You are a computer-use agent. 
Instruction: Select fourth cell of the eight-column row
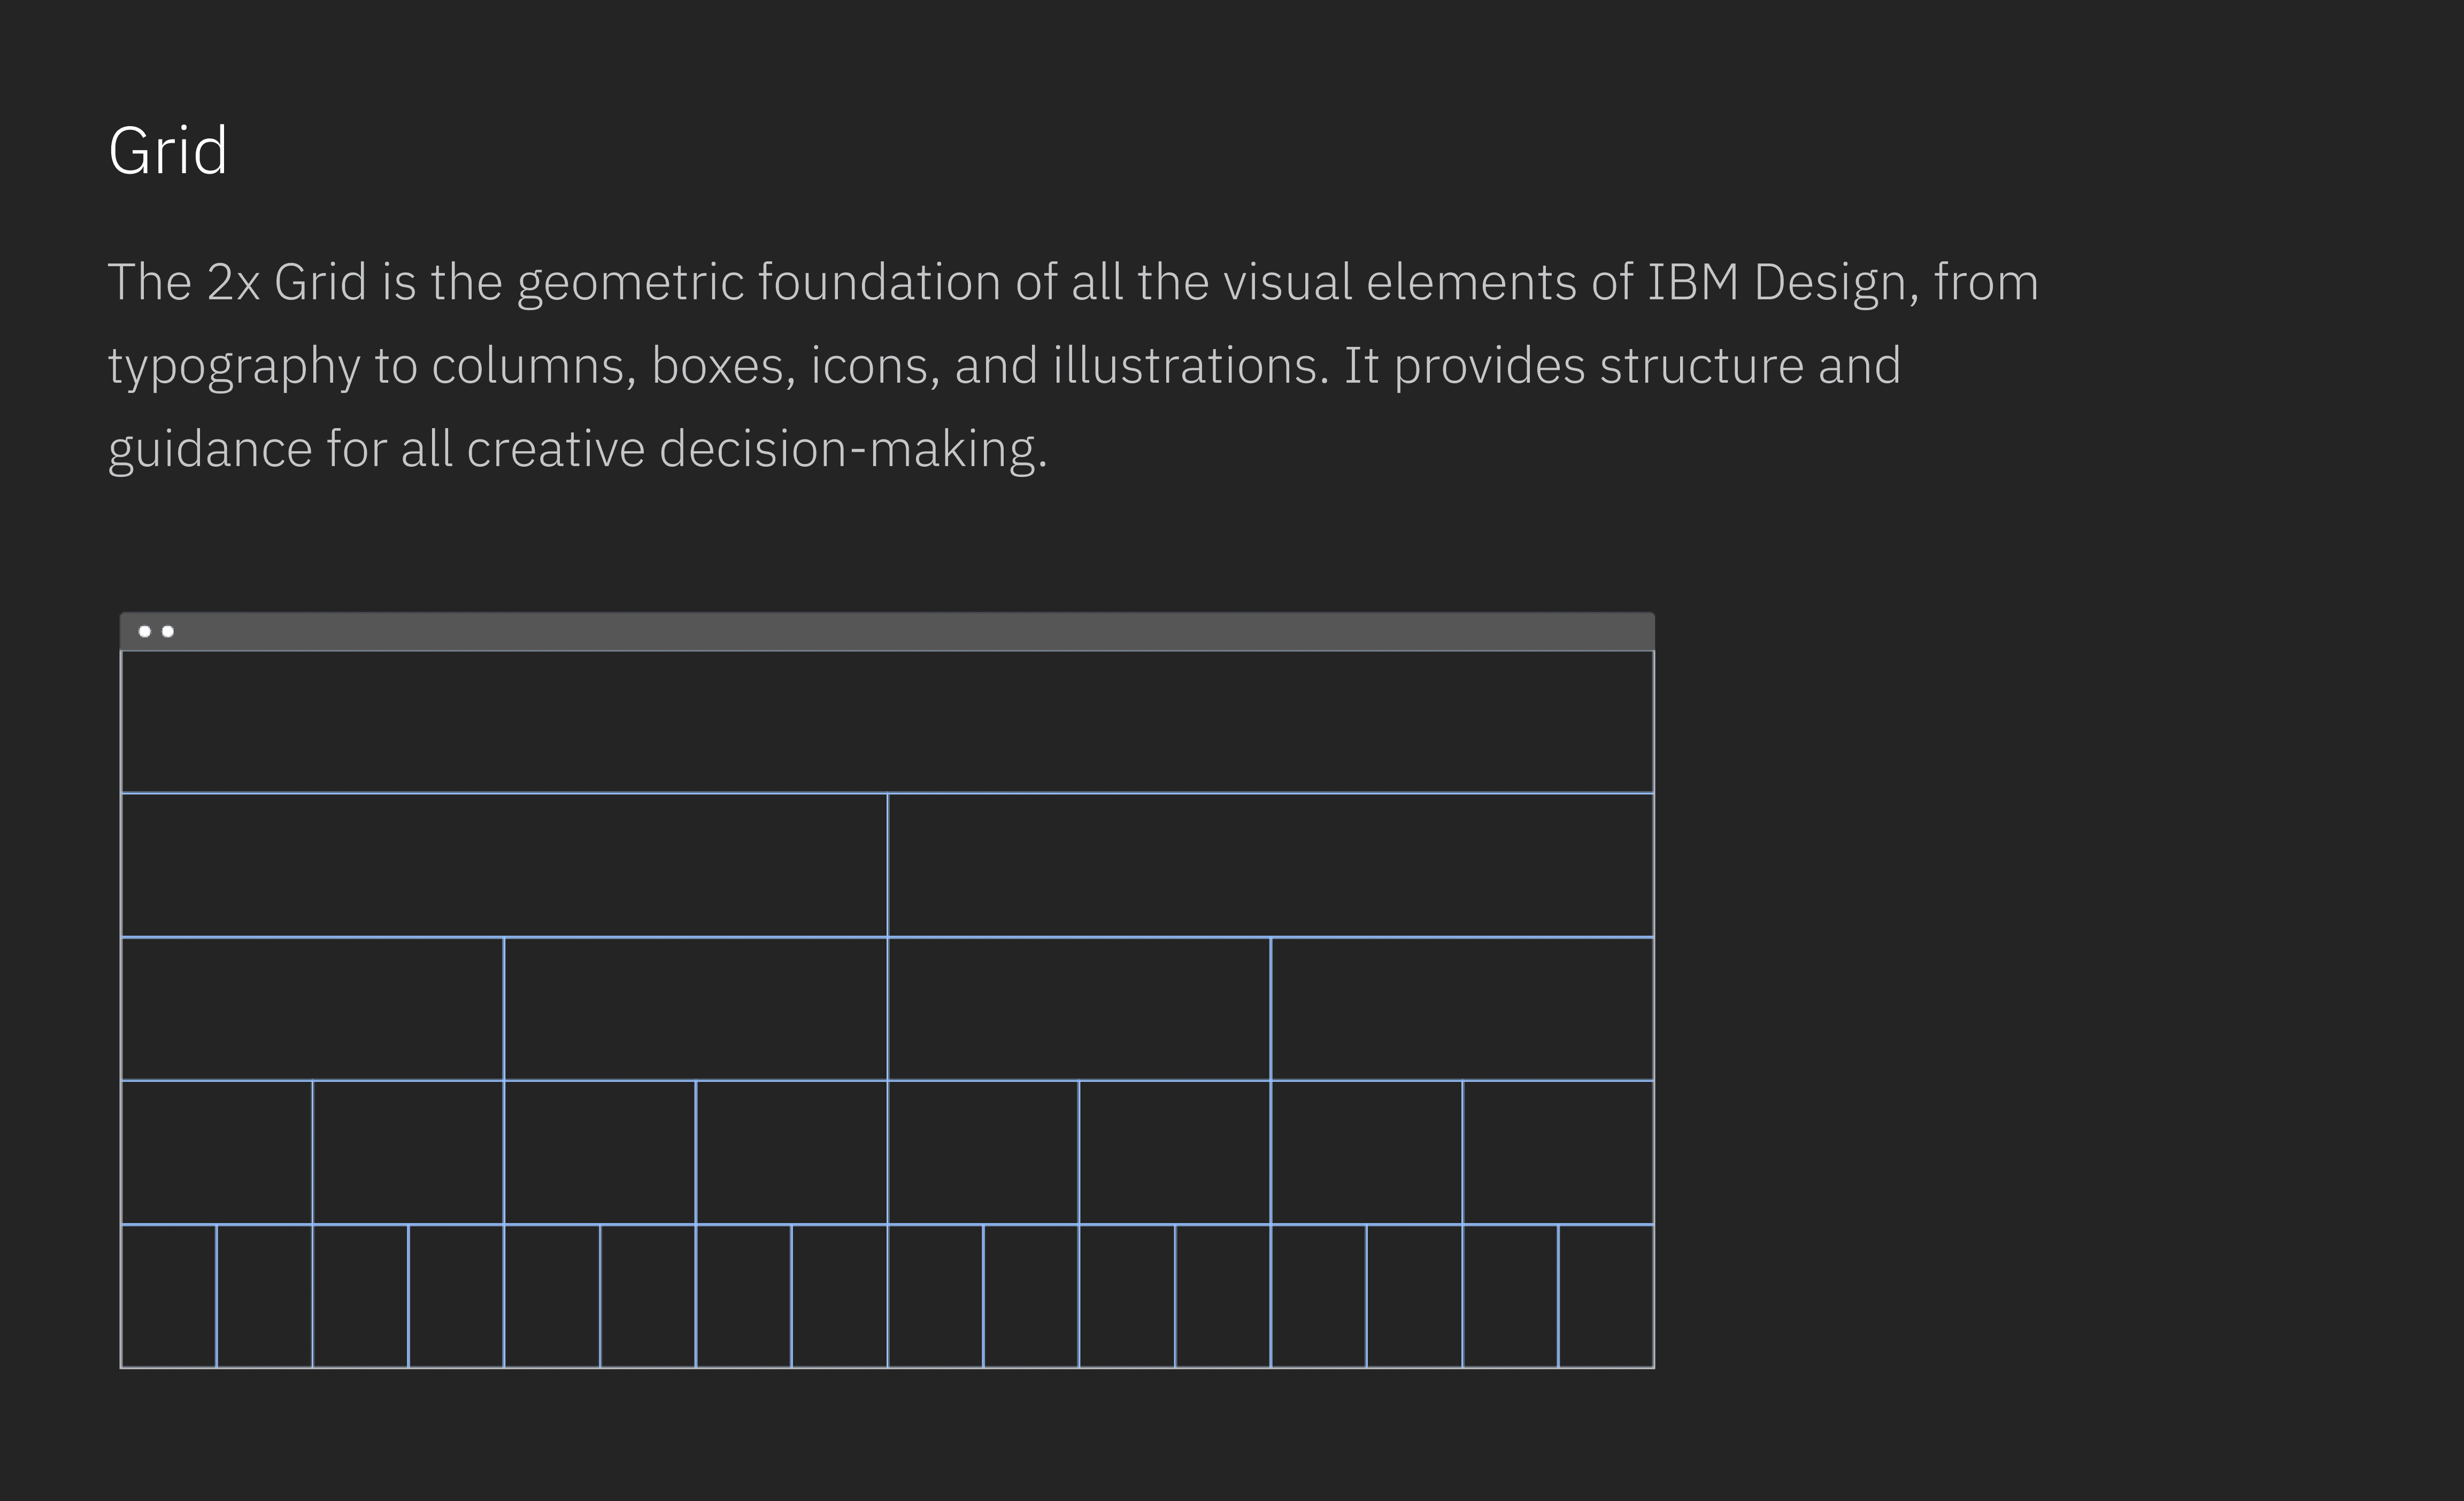point(791,1152)
